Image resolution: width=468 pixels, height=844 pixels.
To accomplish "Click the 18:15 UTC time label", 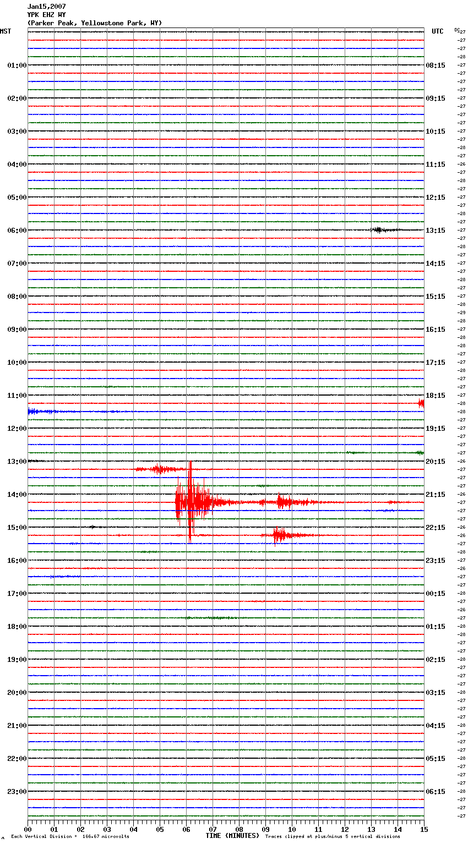I will pyautogui.click(x=436, y=396).
